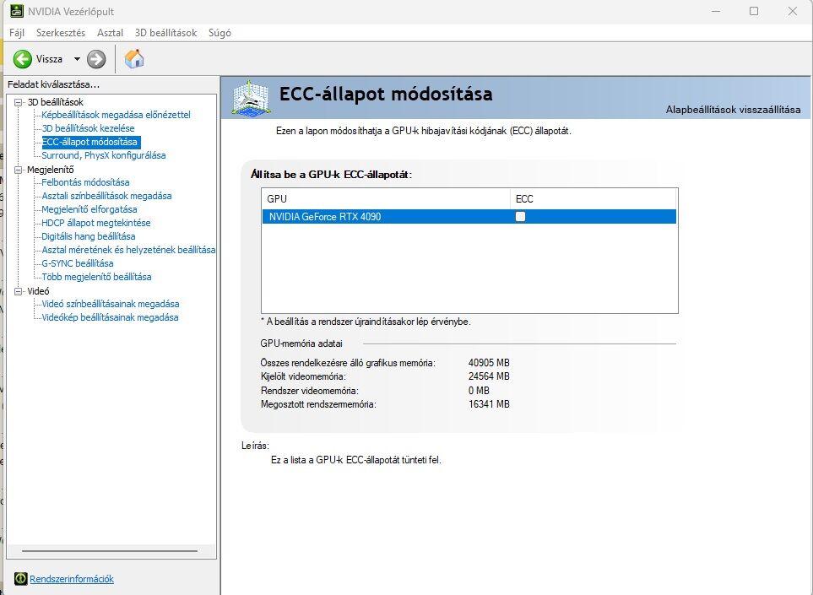Open the Fájl menu
The height and width of the screenshot is (595, 813).
pyautogui.click(x=17, y=33)
